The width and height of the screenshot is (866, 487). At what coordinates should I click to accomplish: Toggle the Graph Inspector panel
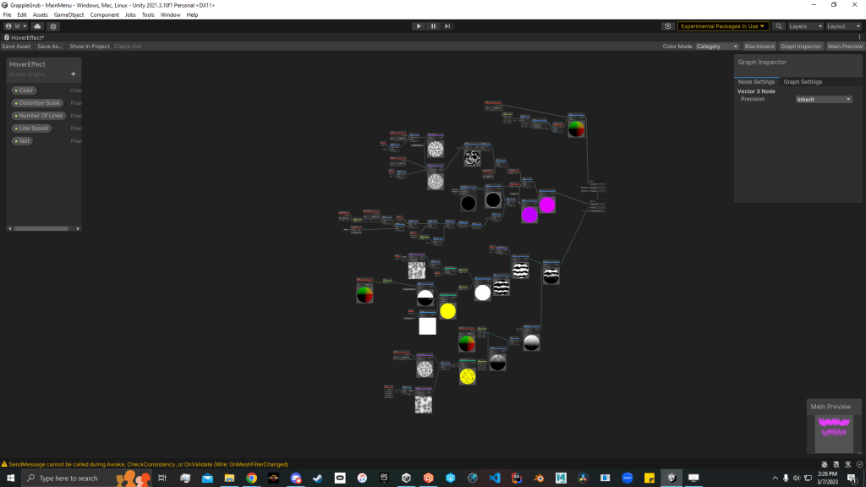pyautogui.click(x=800, y=47)
